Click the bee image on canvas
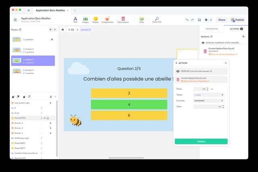258x172 pixels. click(75, 120)
